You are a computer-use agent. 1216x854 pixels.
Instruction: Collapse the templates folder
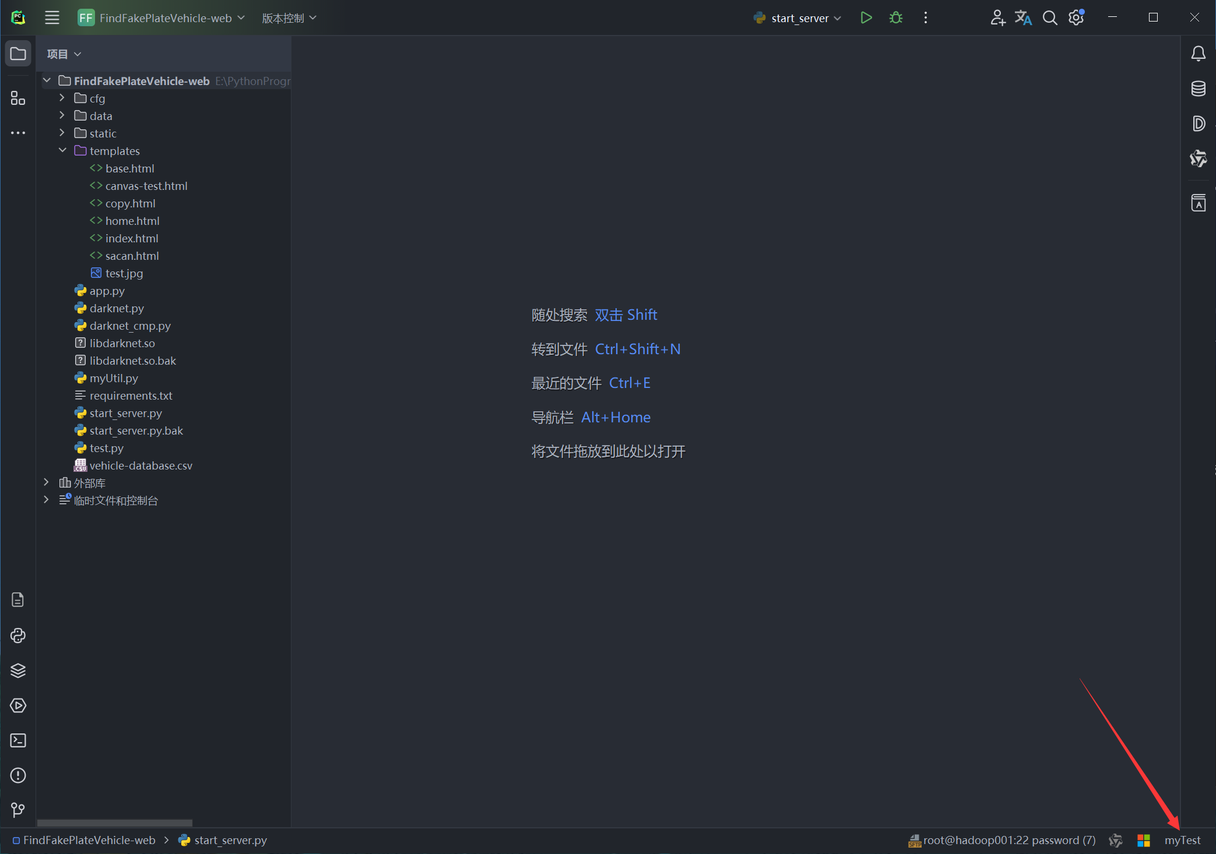[x=62, y=150]
